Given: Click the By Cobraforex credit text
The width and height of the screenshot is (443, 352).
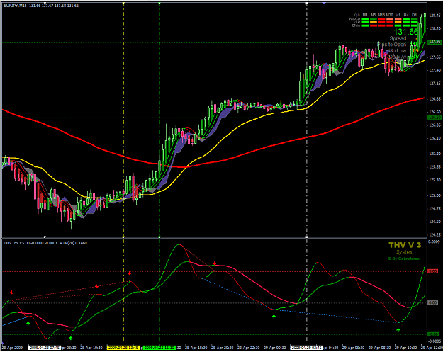Looking at the screenshot, I should [403, 259].
